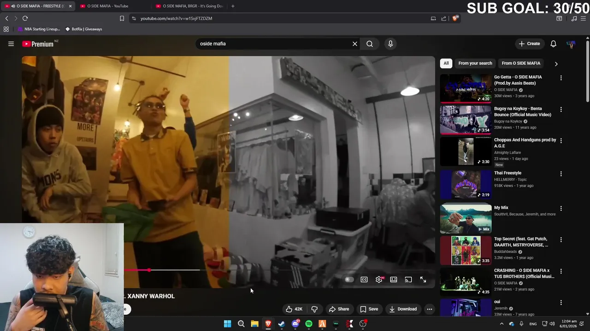Open YouTube notifications bell
Screen dimensions: 590x331
(x=553, y=44)
